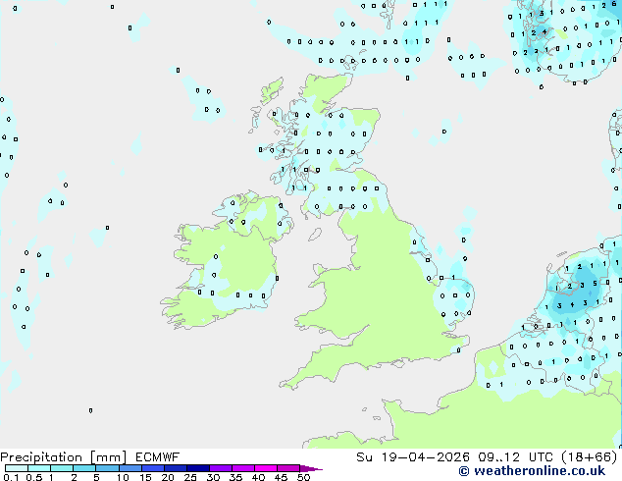Select the 10–15 mm legend color box
622x481 pixels.
130,468
